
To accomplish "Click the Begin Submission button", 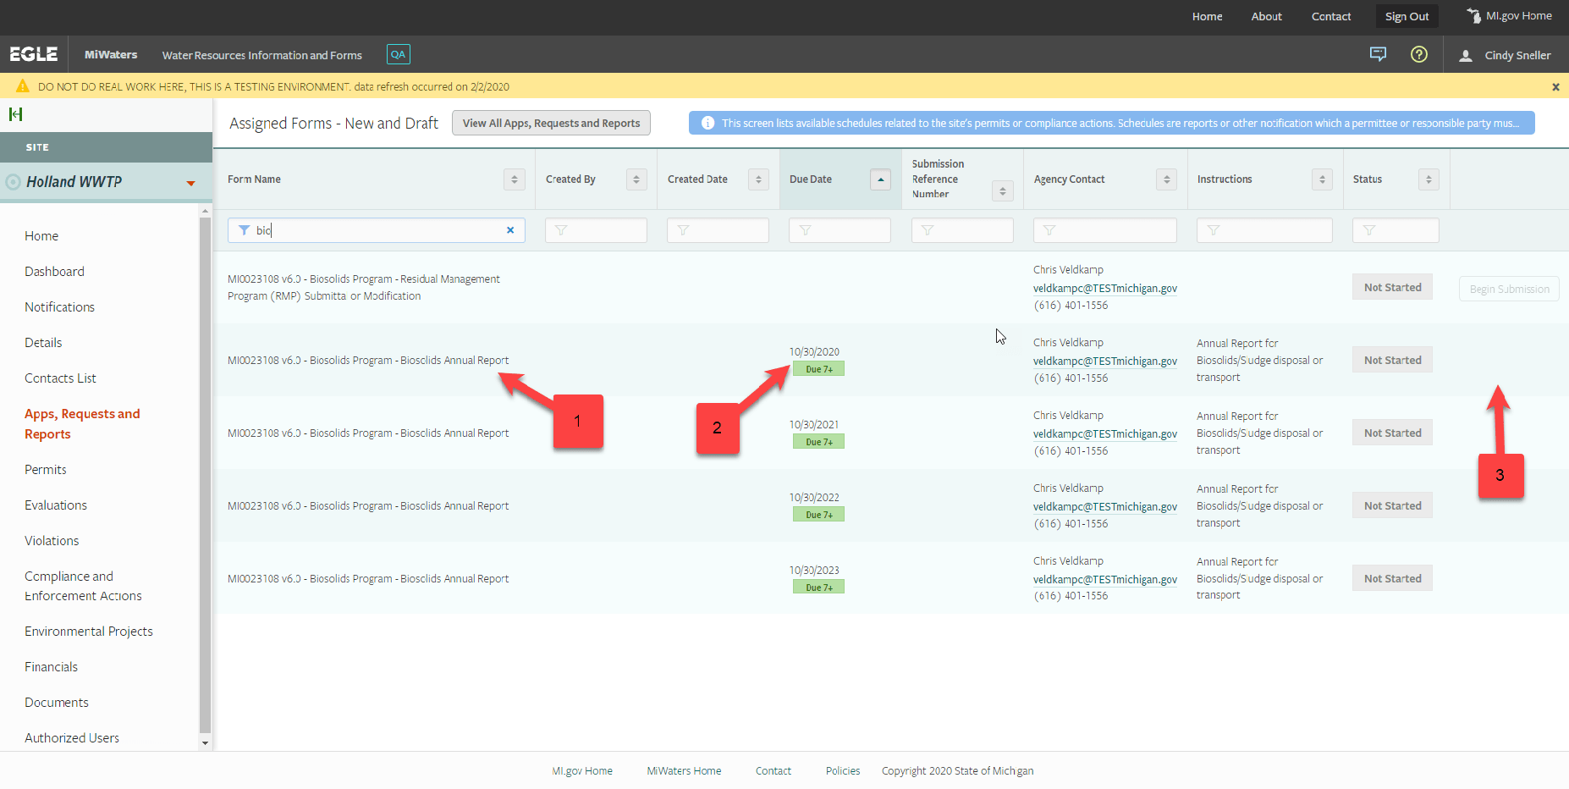I will (x=1509, y=289).
